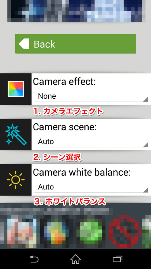Tap the pixelated preview image at top
The height and width of the screenshot is (269, 151).
[75, 11]
